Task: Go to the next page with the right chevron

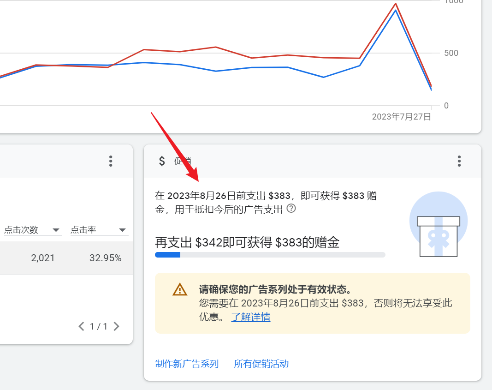Action: coord(116,327)
